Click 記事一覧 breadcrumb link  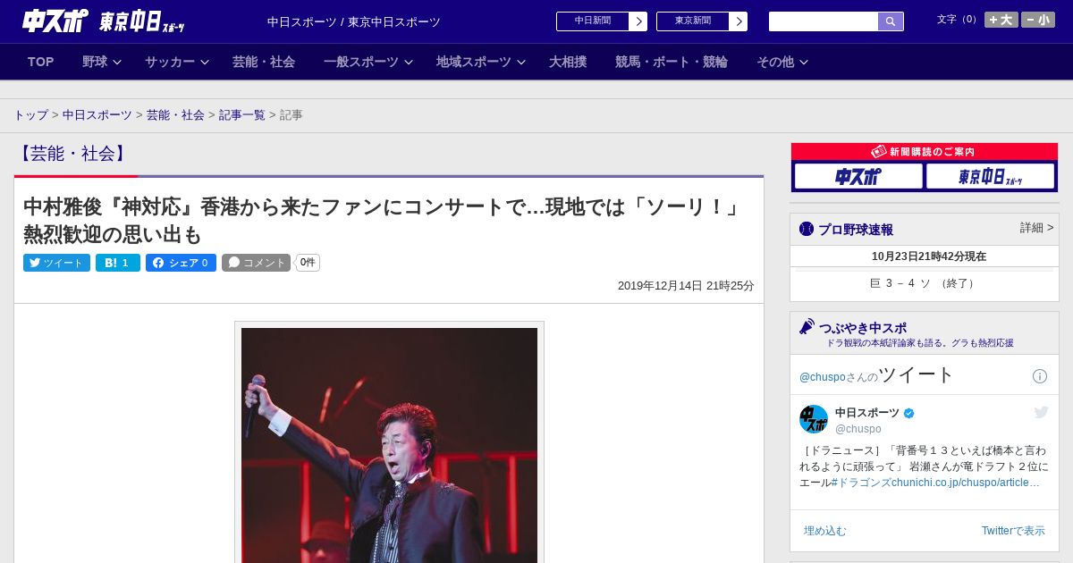point(242,115)
